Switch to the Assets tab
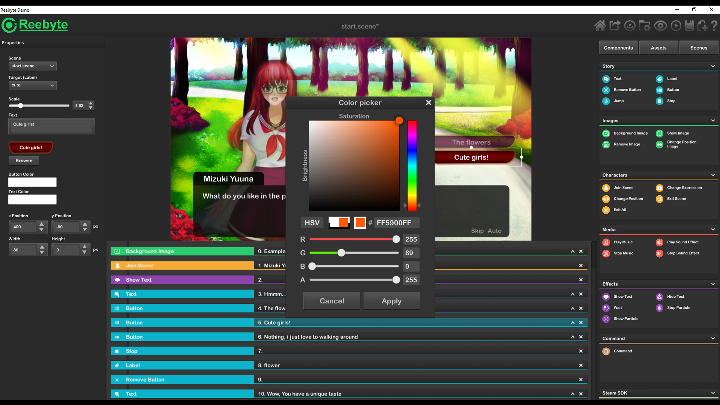The width and height of the screenshot is (720, 405). pyautogui.click(x=658, y=47)
